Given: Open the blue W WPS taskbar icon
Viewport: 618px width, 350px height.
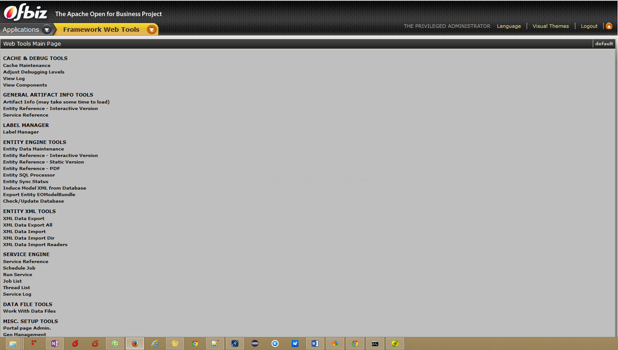Looking at the screenshot, I should click(x=295, y=343).
